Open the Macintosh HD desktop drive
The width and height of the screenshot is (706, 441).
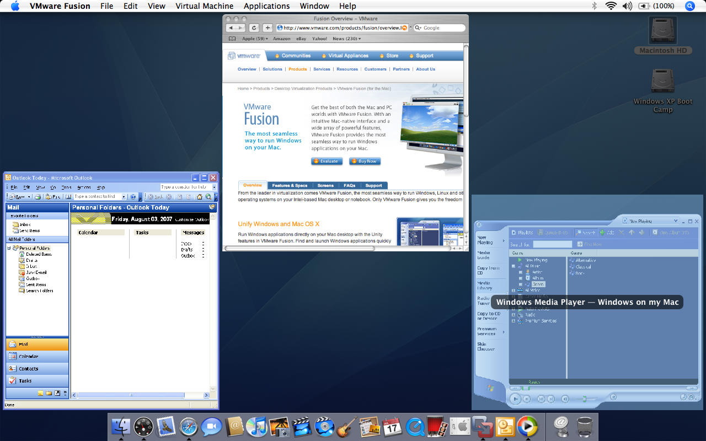[663, 35]
